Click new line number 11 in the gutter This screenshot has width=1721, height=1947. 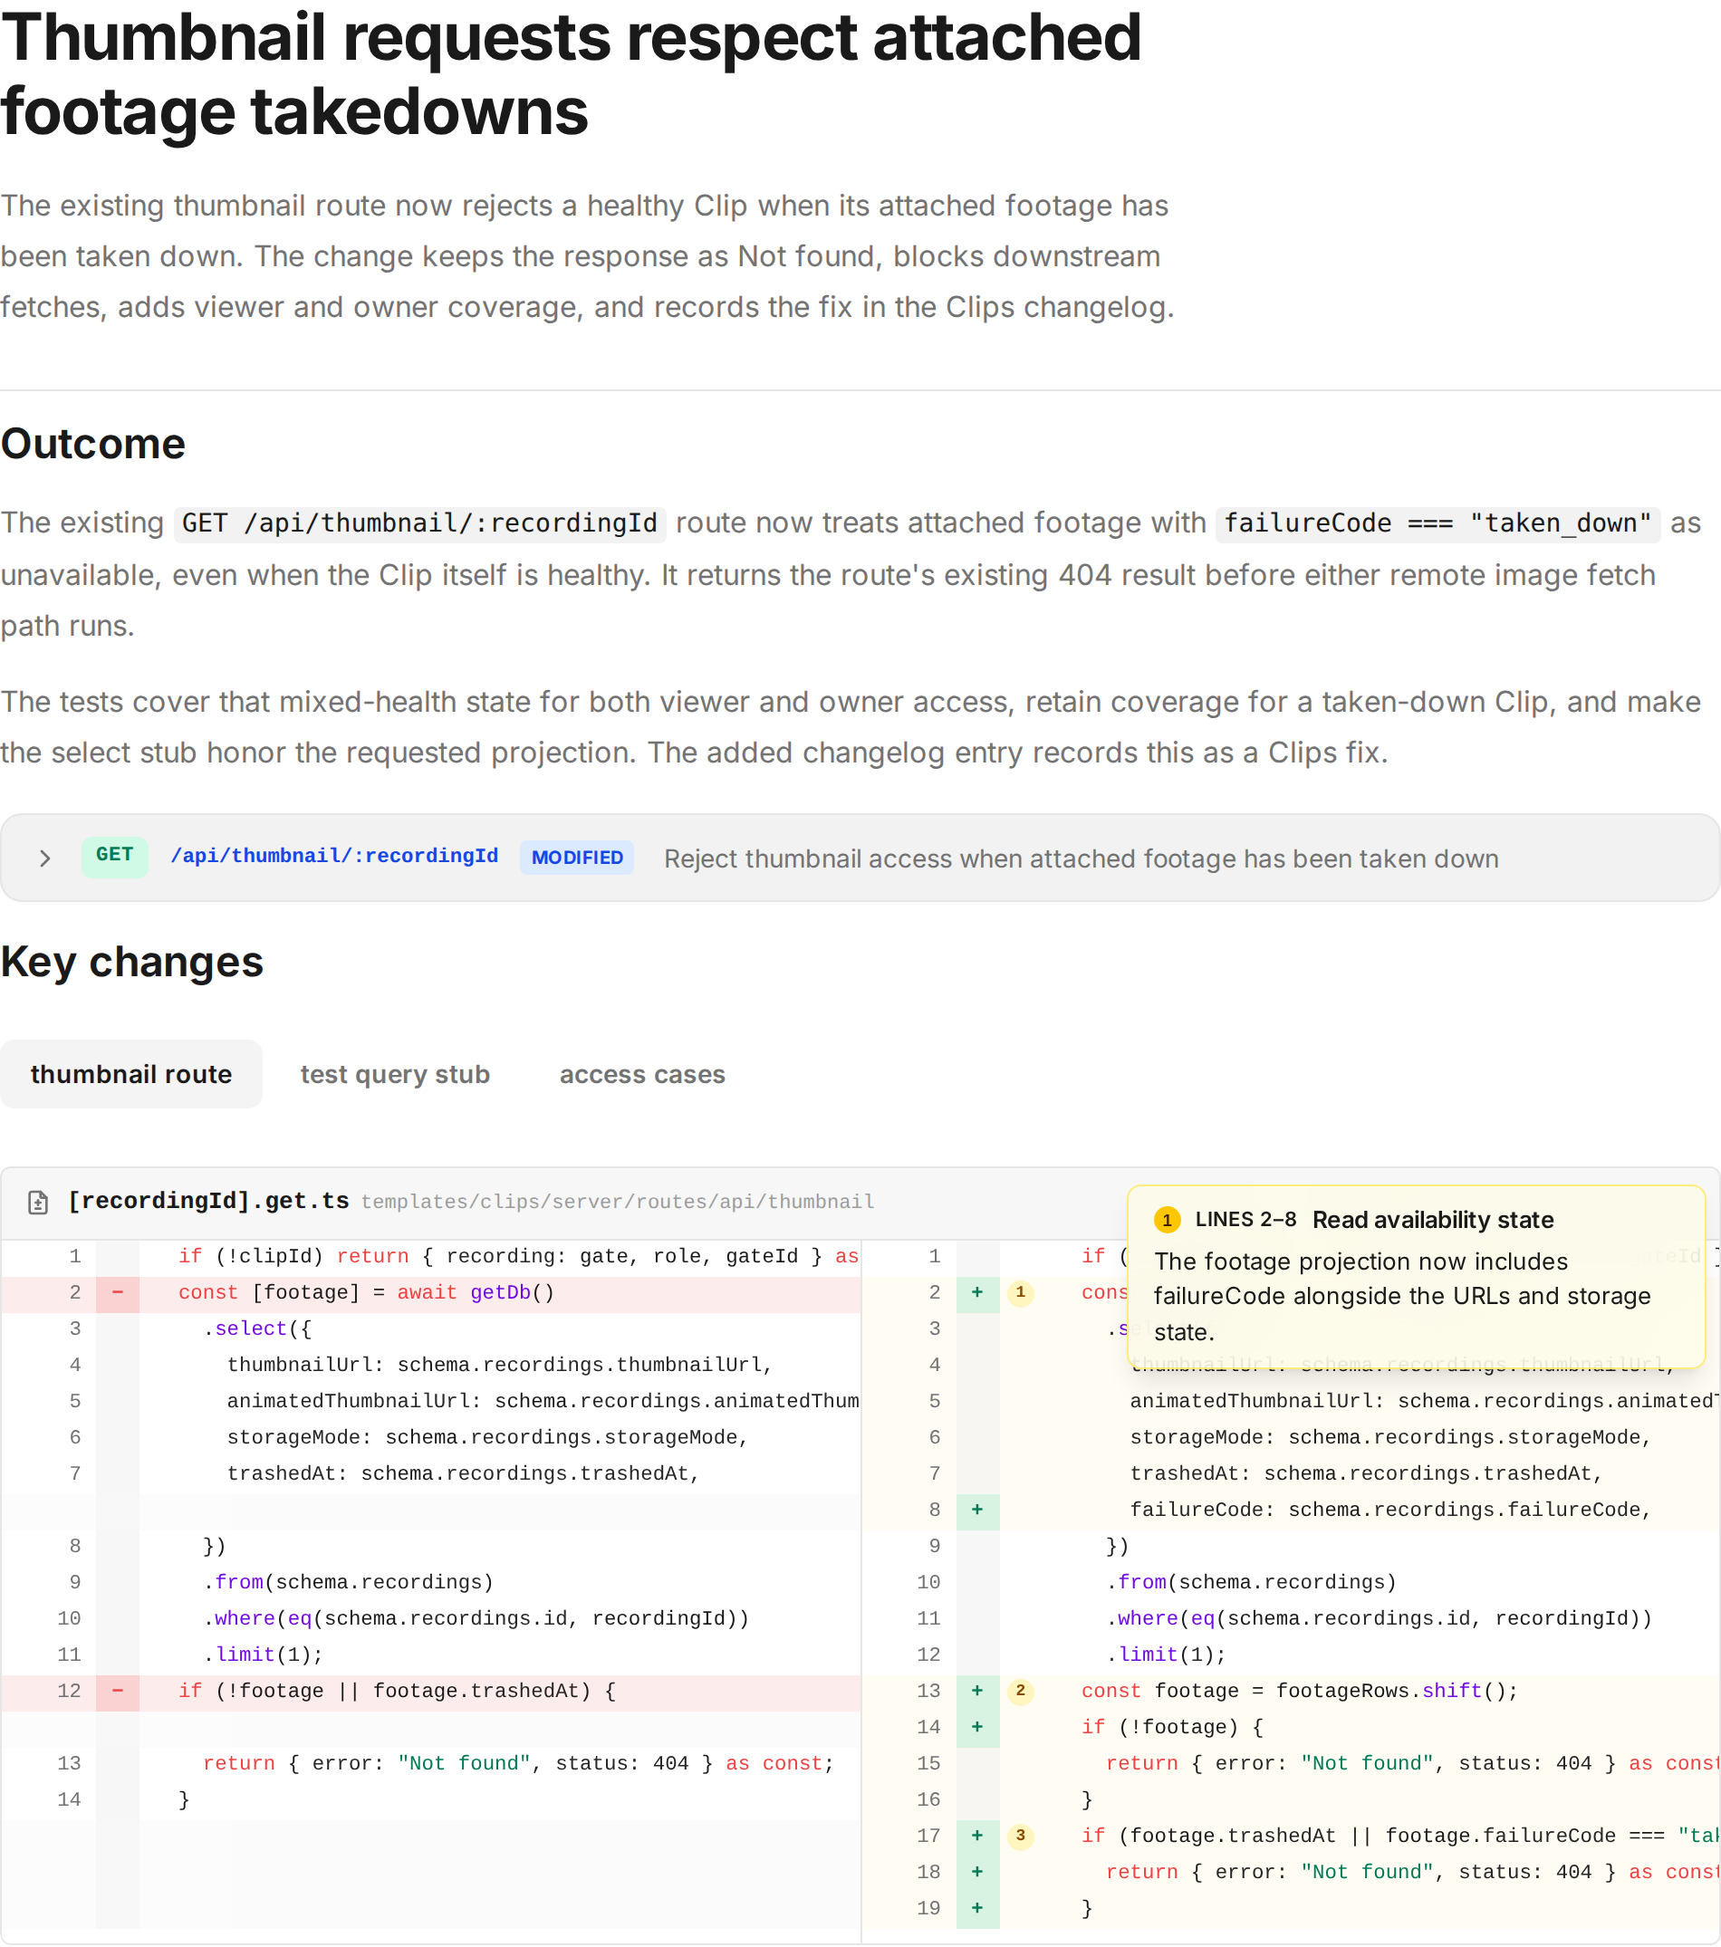tap(928, 1618)
